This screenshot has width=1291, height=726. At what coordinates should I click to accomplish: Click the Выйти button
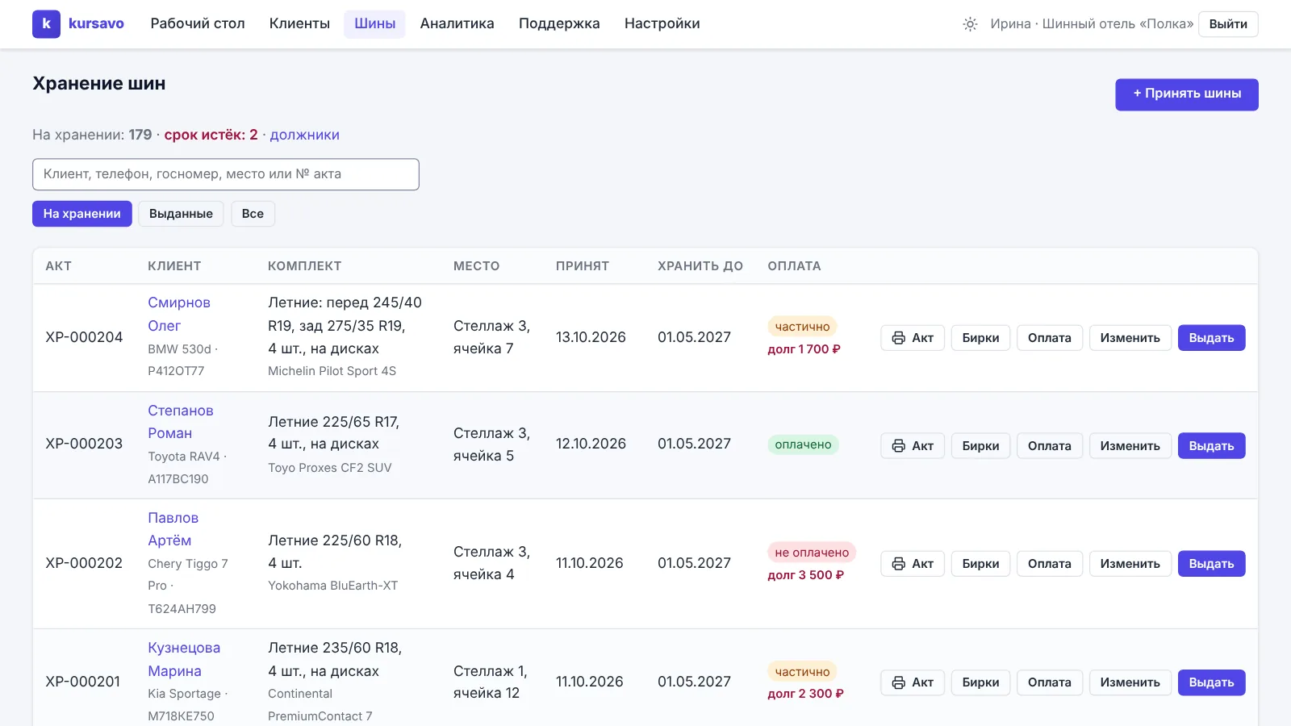coord(1228,24)
